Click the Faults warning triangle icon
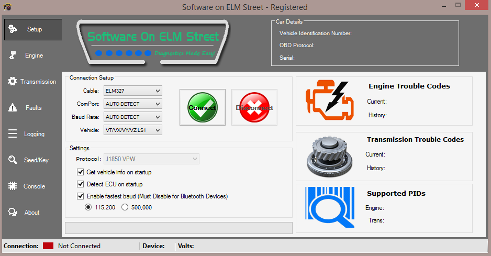Screen dimensions: 491x256 [x=13, y=107]
